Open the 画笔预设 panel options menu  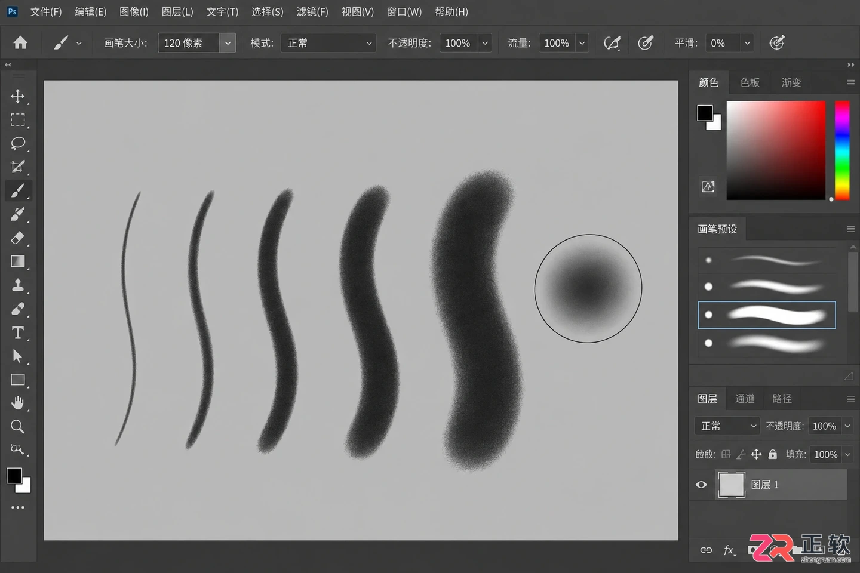850,229
